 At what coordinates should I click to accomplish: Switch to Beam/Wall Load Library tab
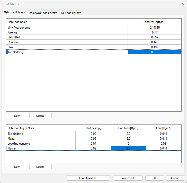42,13
